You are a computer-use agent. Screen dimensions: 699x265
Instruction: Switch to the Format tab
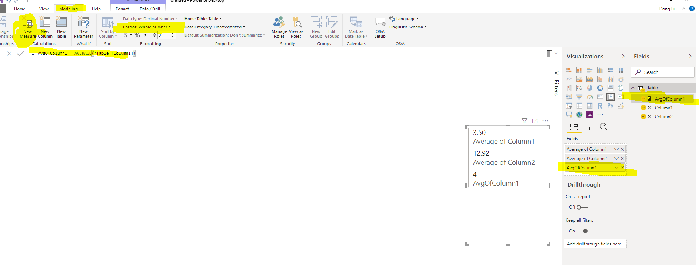pyautogui.click(x=122, y=9)
